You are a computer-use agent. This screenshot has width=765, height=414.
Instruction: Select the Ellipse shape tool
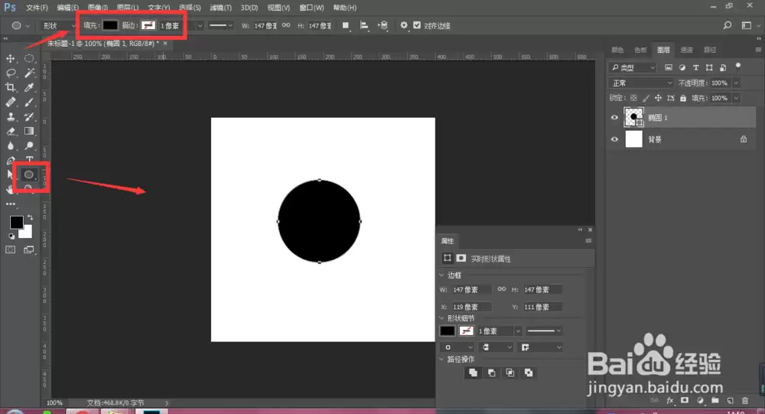[29, 174]
